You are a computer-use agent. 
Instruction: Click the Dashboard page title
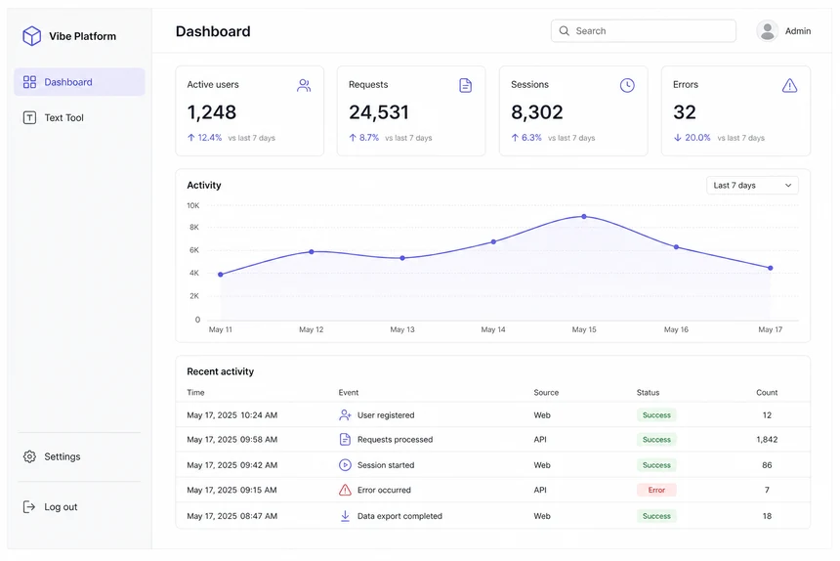point(213,31)
